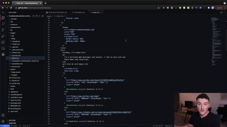Click the browser back arrow

click(3, 8)
